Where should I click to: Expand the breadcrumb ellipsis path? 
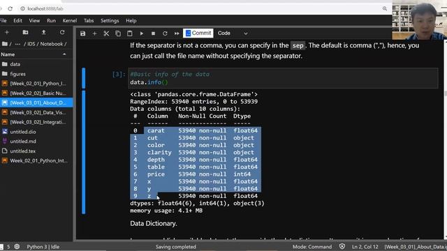(x=17, y=44)
